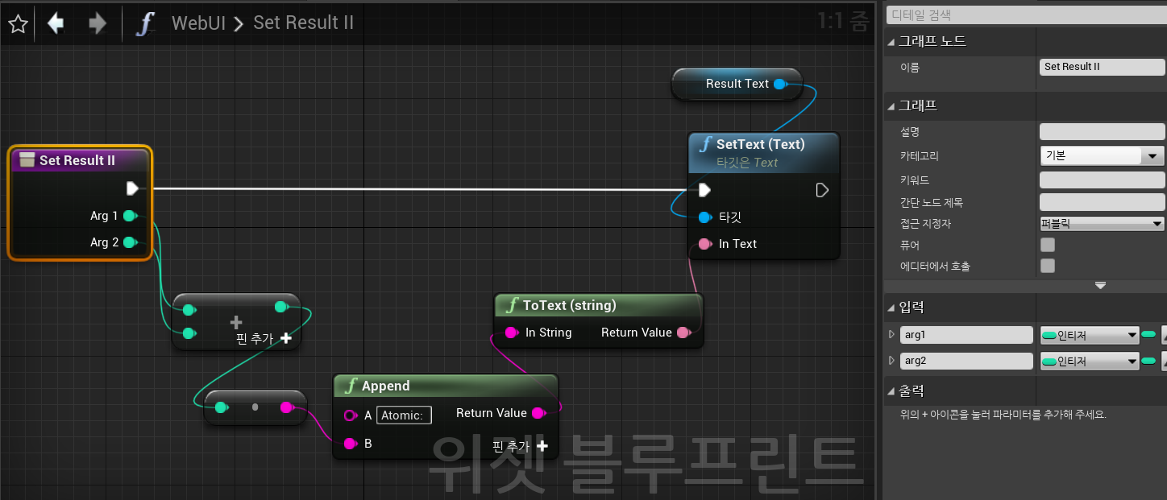Click the Result Text node's blue output pin
Viewport: 1167px width, 500px height.
(779, 84)
